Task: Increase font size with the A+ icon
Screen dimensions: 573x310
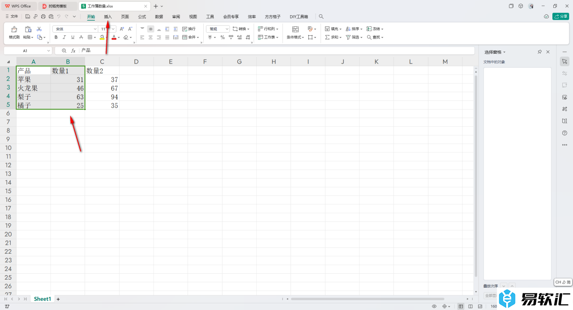Action: click(x=122, y=29)
